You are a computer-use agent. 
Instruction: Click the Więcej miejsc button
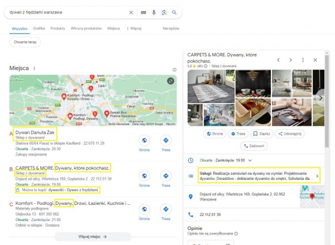click(x=93, y=237)
